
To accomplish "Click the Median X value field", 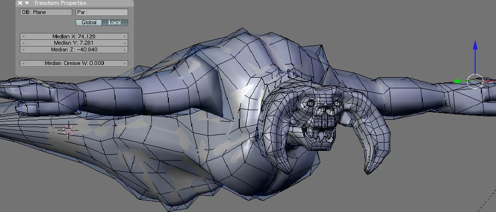I will [74, 36].
